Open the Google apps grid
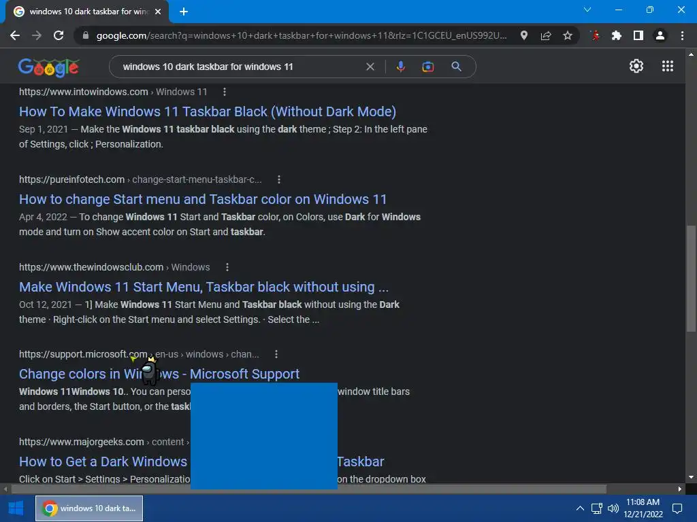This screenshot has width=697, height=522. tap(667, 66)
